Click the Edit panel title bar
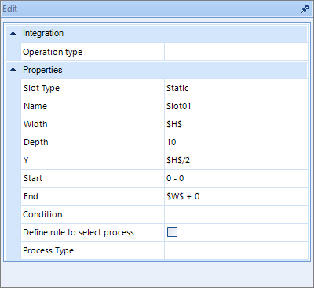 click(x=157, y=9)
